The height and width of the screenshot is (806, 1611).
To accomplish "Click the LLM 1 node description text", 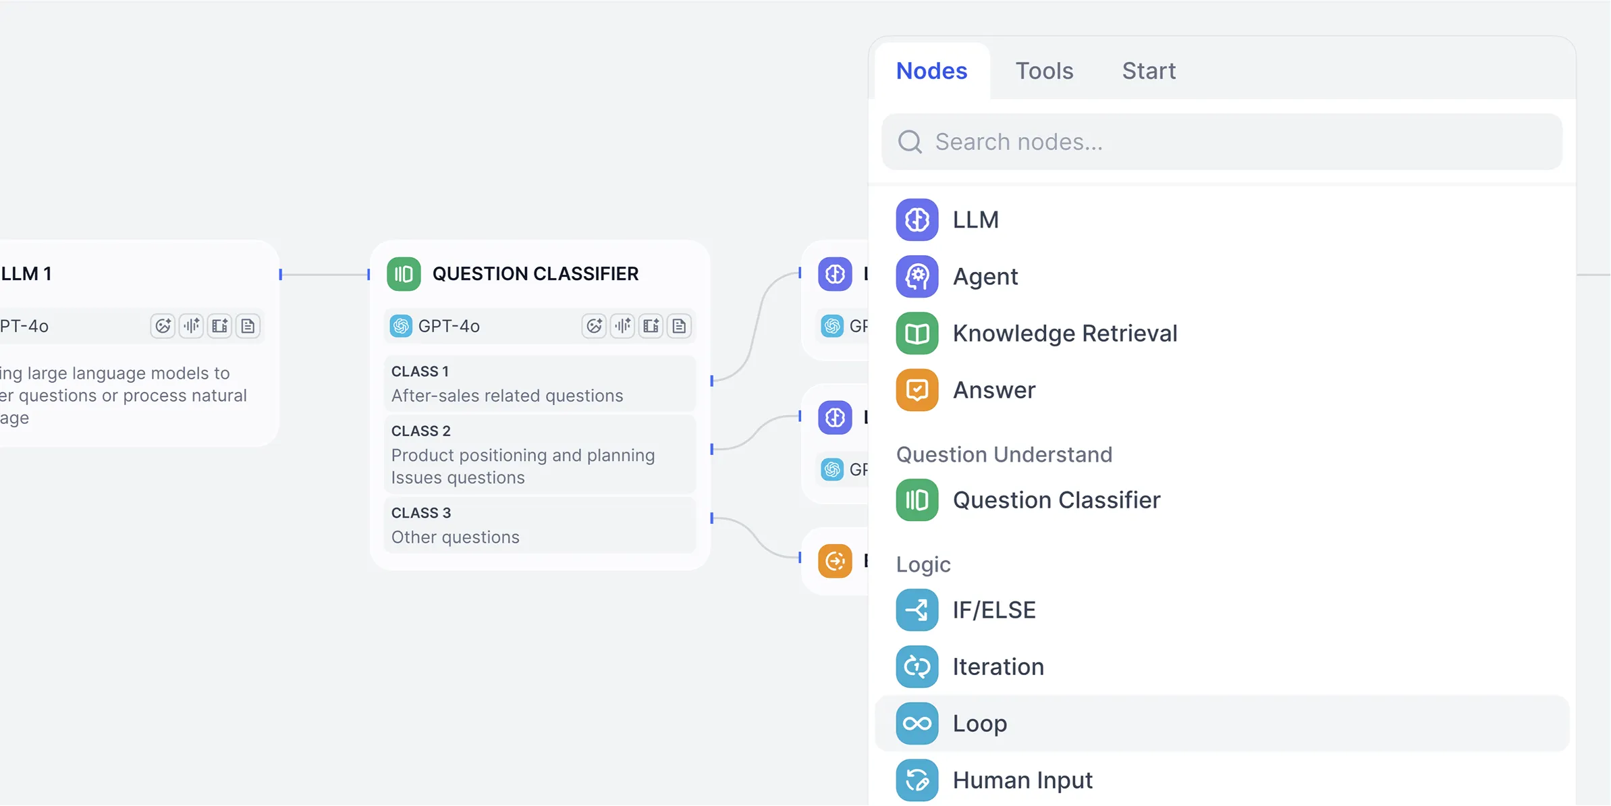I will coord(124,395).
